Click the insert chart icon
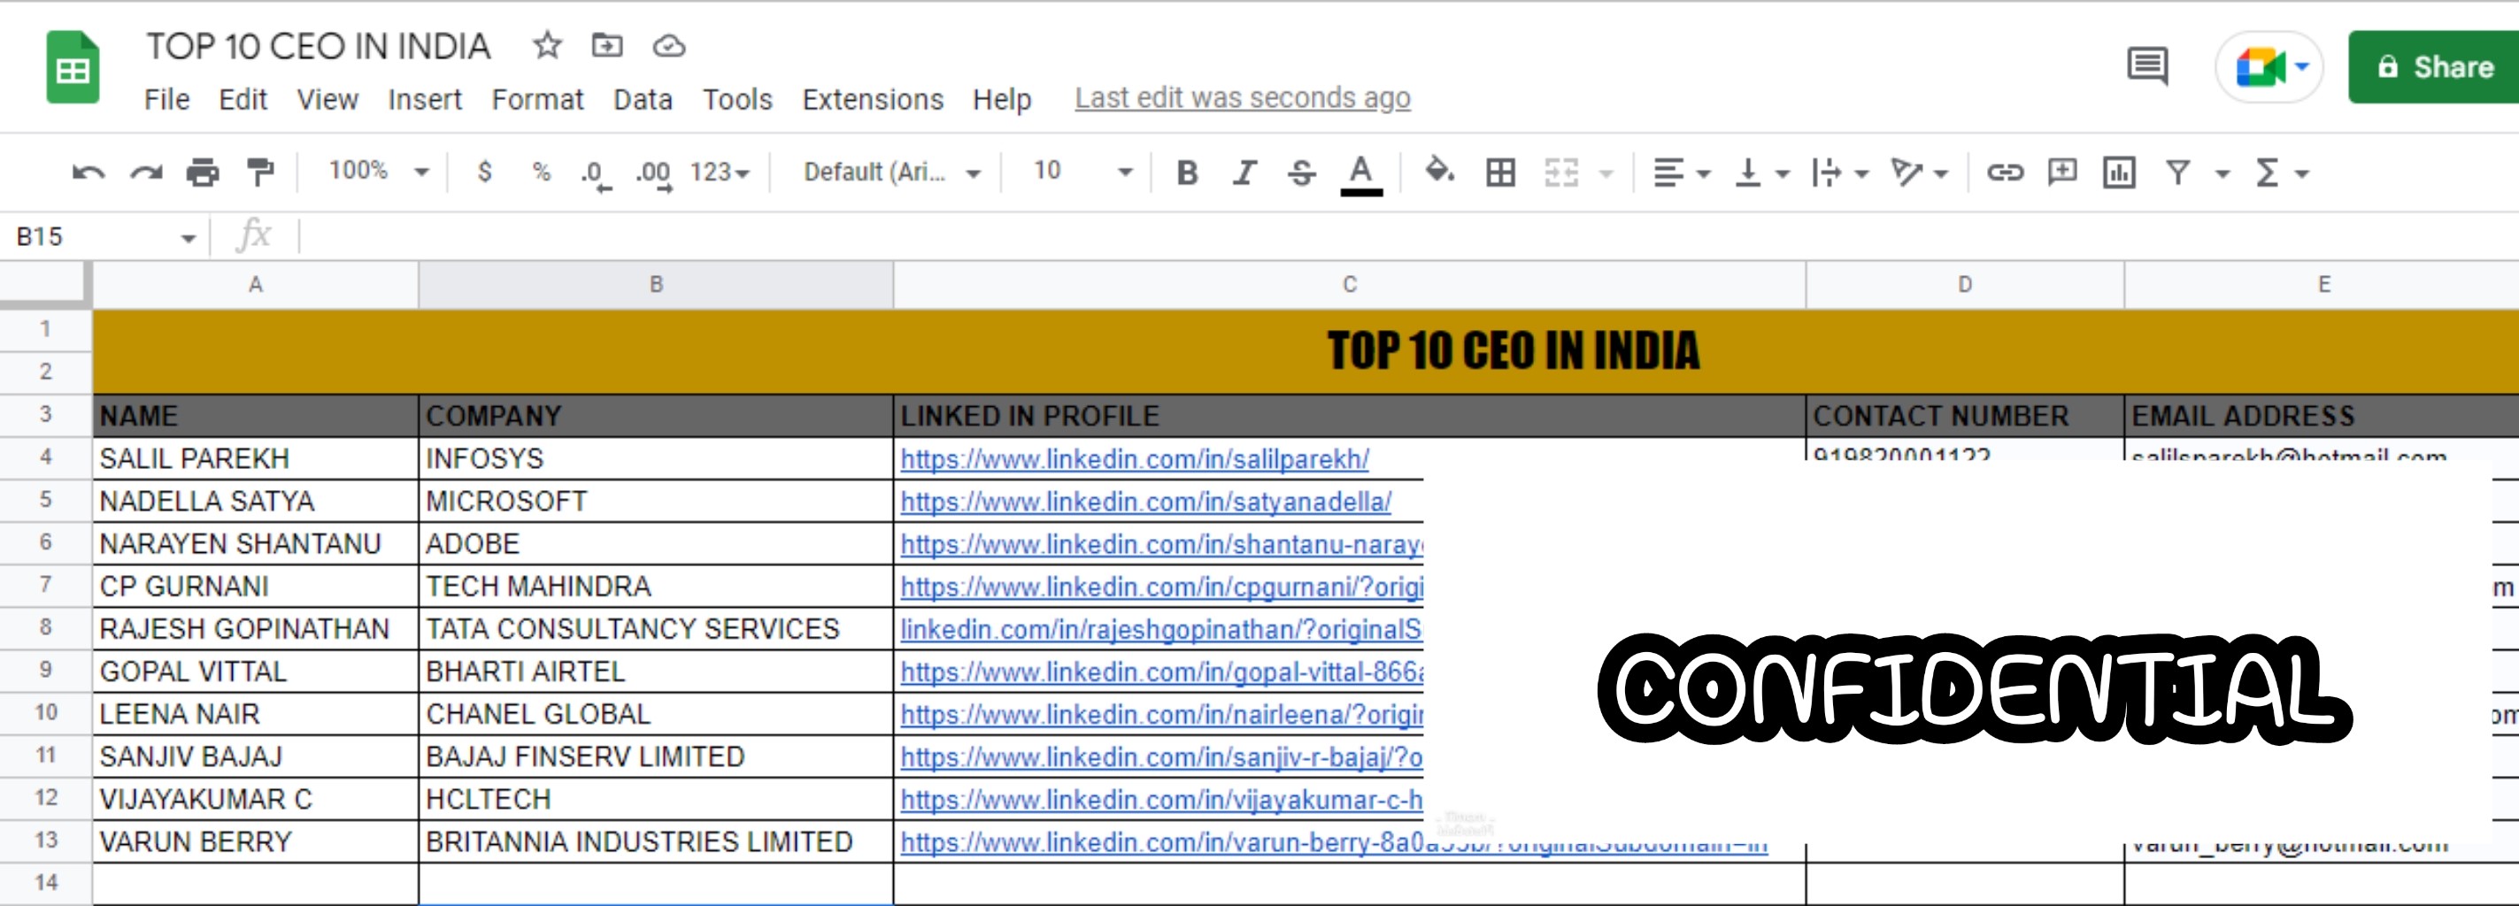Viewport: 2519px width, 906px height. pyautogui.click(x=2119, y=173)
